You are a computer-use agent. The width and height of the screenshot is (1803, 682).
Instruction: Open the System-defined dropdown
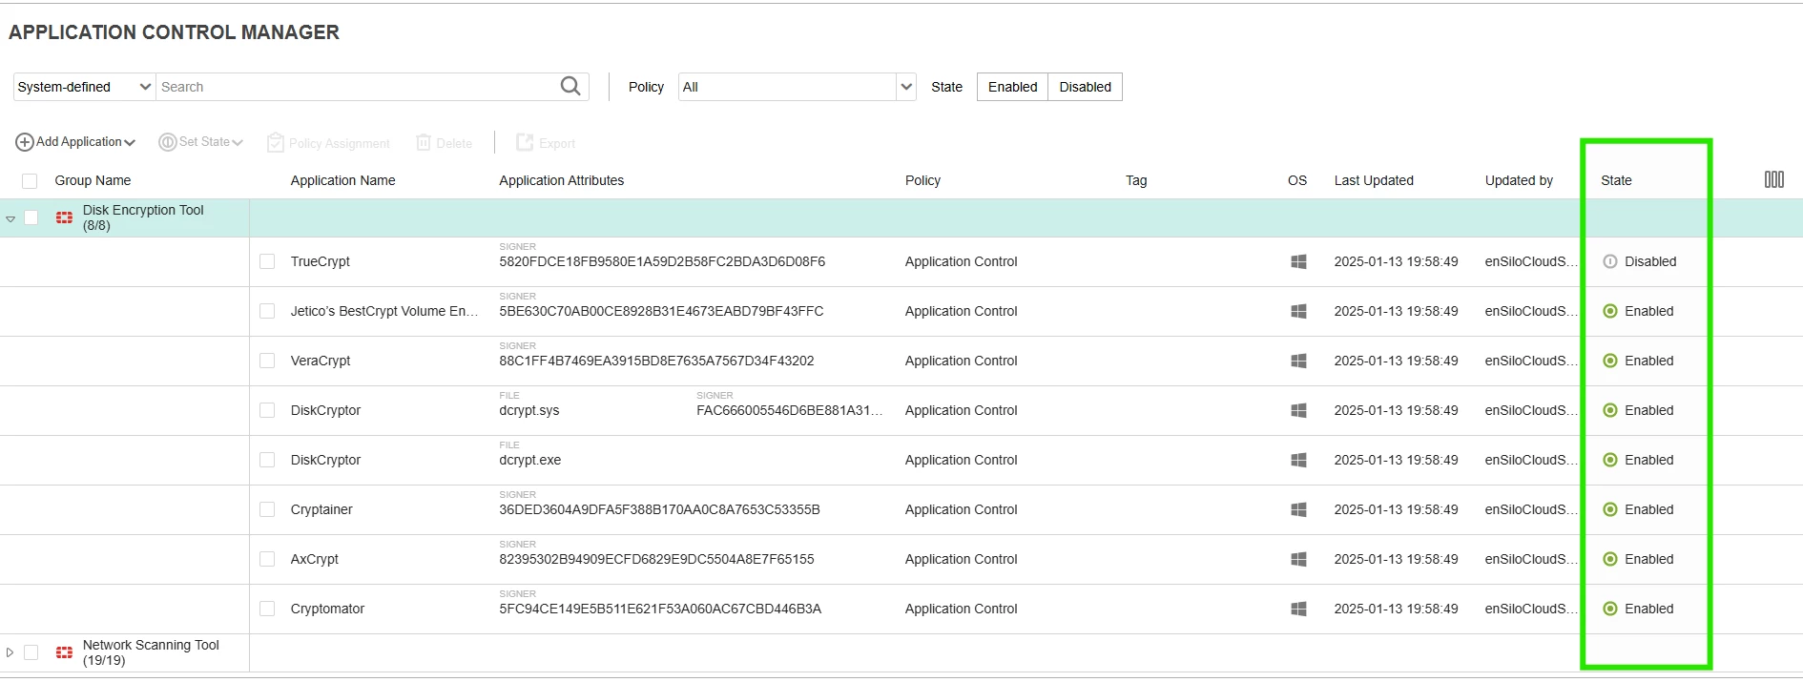pyautogui.click(x=84, y=87)
